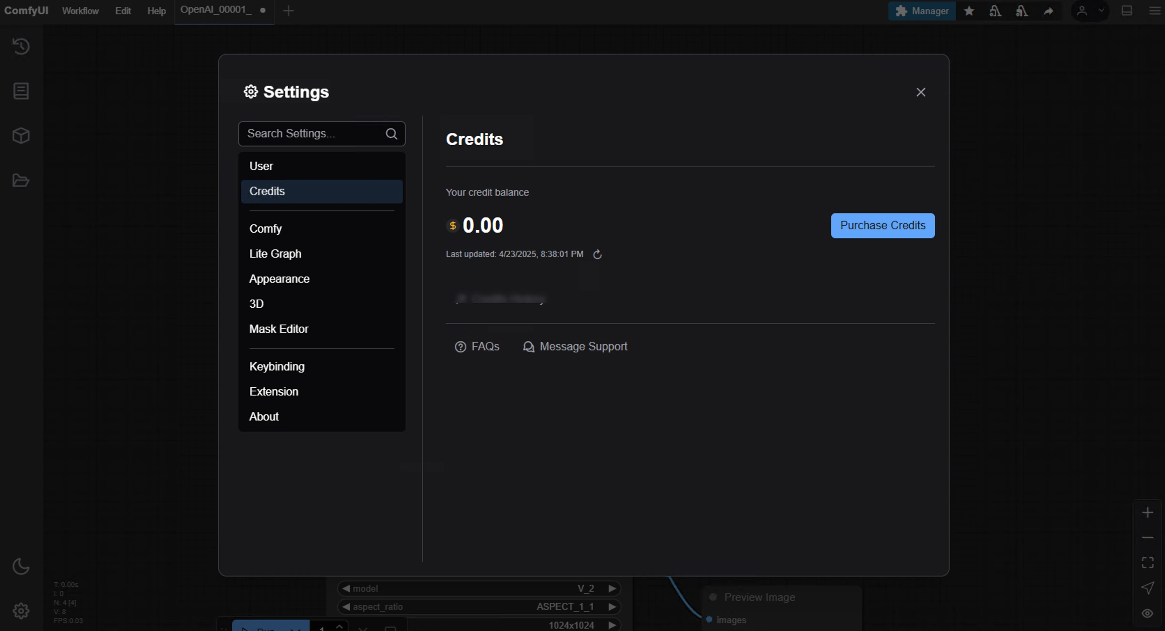Toggle dark theme with the moon icon

click(21, 566)
